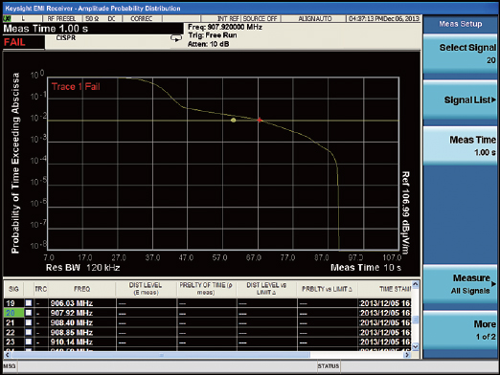Click the DIST LEVEL (E meas) column header

pos(146,289)
